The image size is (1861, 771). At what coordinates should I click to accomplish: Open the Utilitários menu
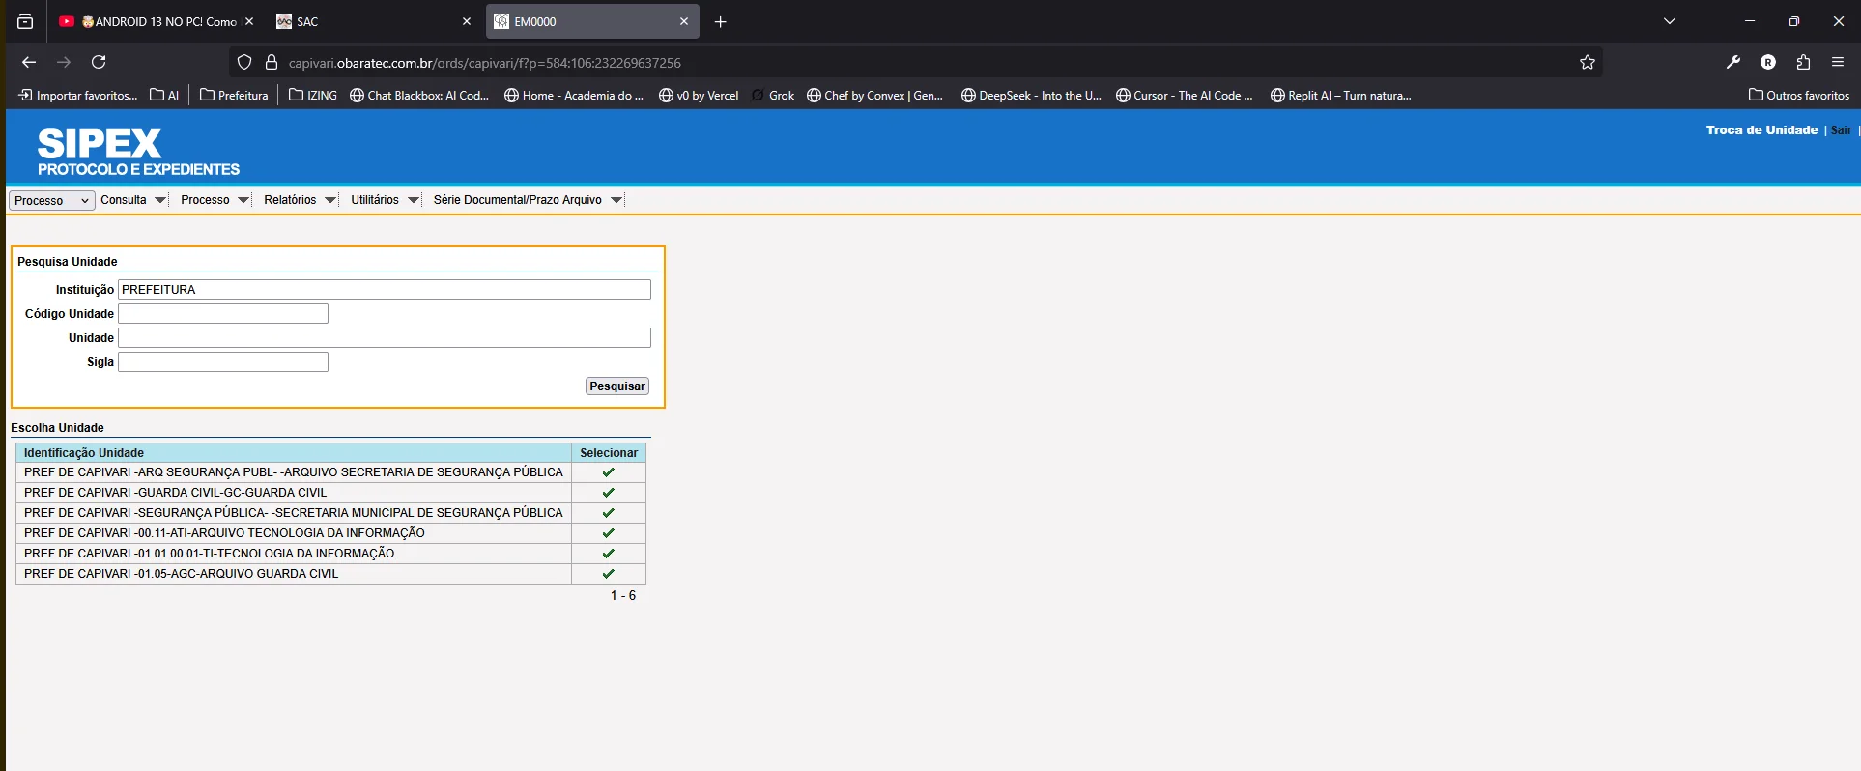384,200
